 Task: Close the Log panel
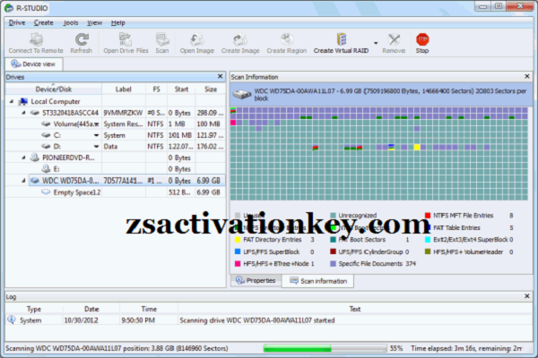(x=527, y=296)
